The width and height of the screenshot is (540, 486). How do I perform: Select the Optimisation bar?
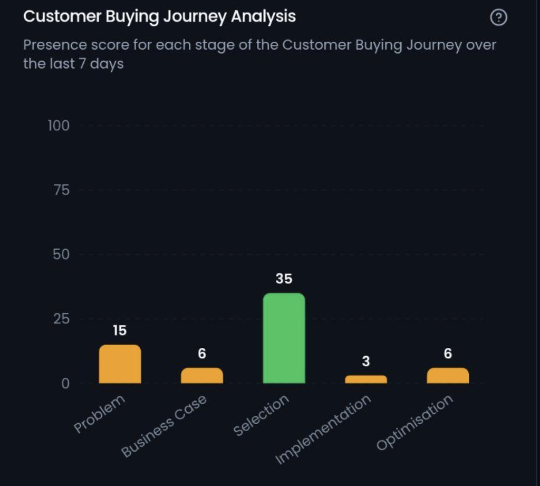coord(448,375)
